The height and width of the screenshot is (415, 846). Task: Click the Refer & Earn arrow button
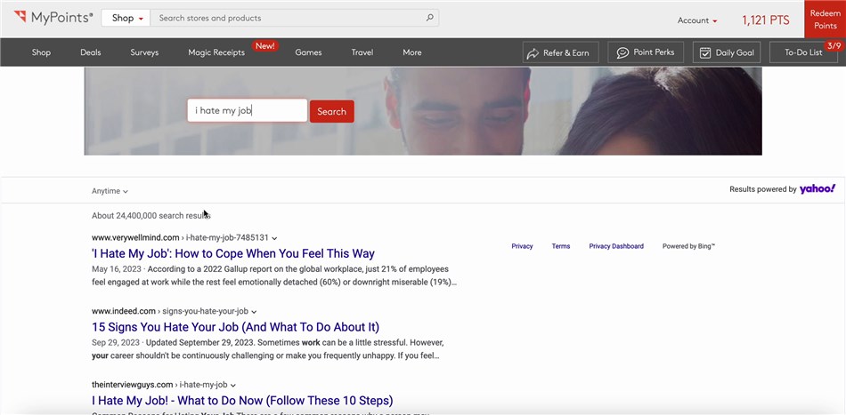point(560,52)
